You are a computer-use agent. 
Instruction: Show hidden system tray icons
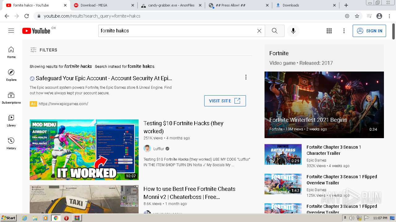pyautogui.click(x=345, y=218)
